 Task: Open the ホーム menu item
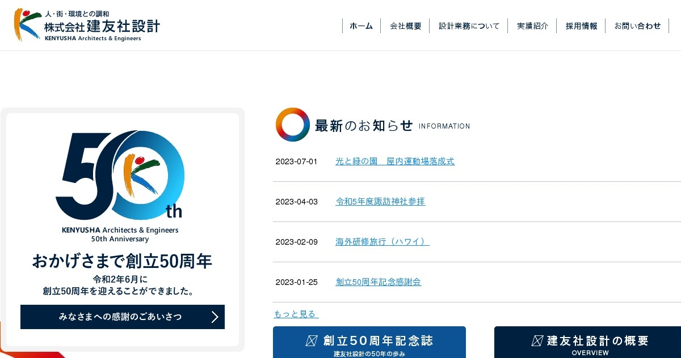pos(361,26)
